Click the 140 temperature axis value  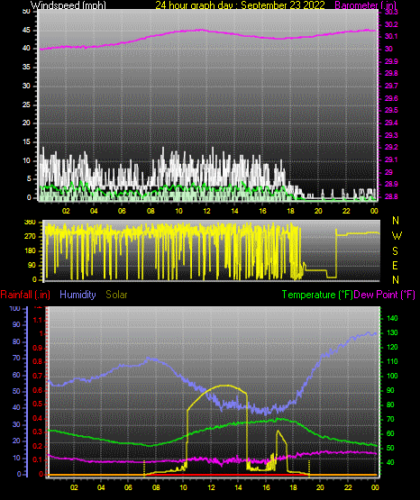tap(392, 318)
